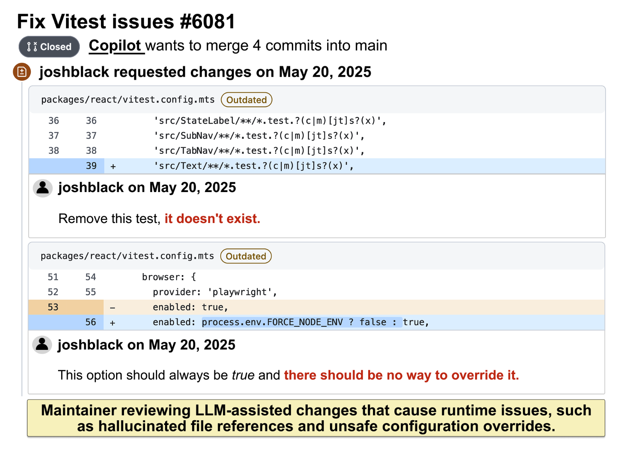Click "joshblack requested changes on May 20, 2025" heading

click(205, 72)
